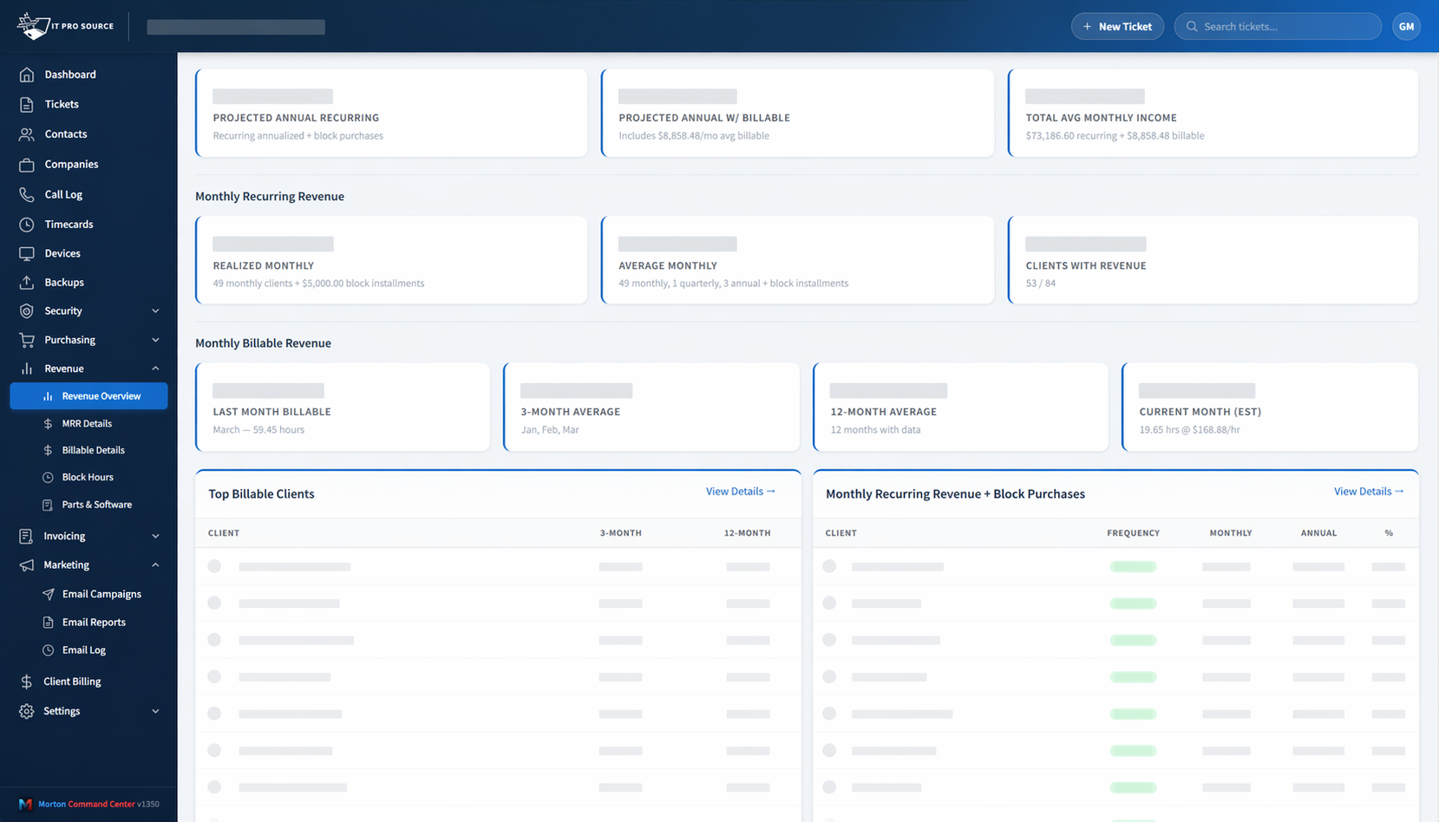Click the Block Hours clock icon
Image resolution: width=1439 pixels, height=822 pixels.
coord(49,477)
